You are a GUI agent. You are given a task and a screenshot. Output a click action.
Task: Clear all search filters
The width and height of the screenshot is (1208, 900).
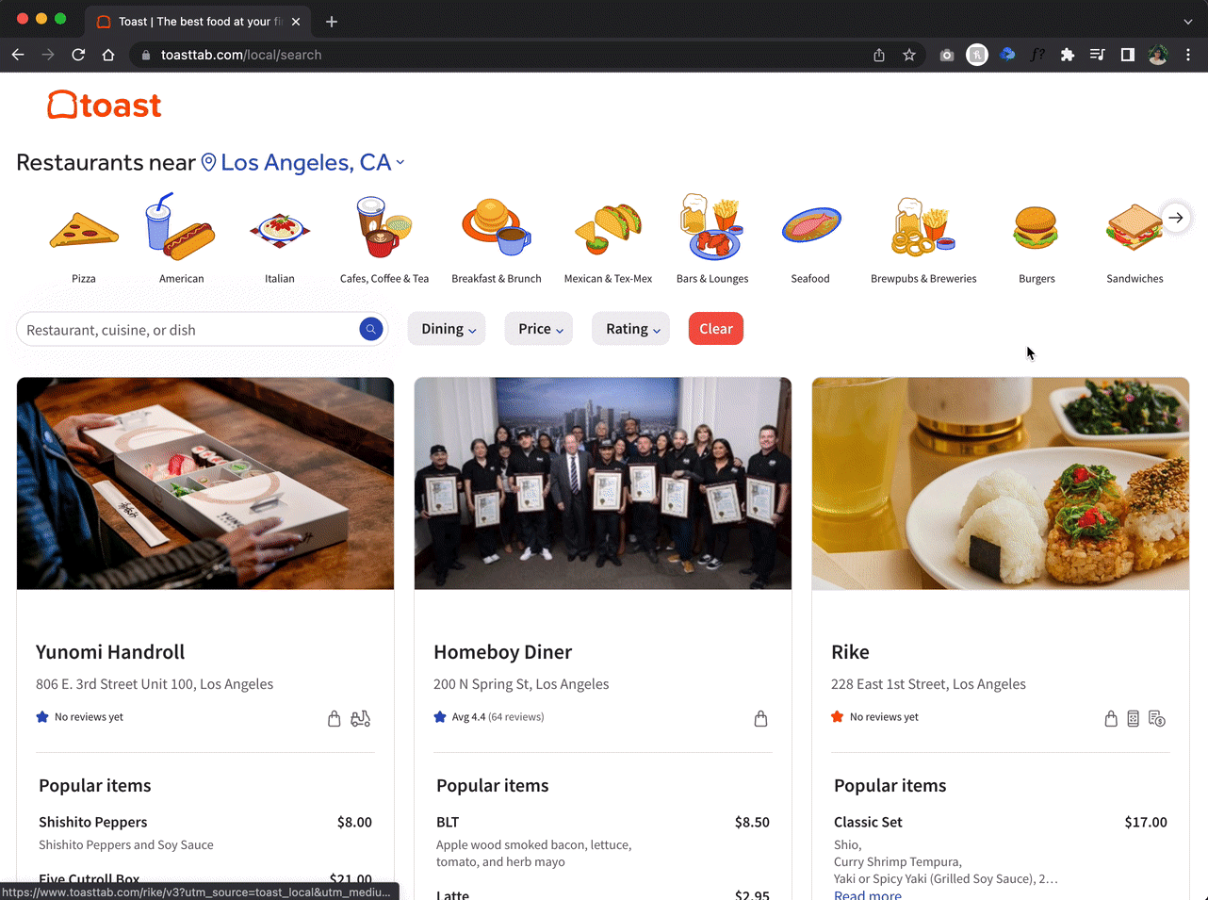[x=716, y=329]
